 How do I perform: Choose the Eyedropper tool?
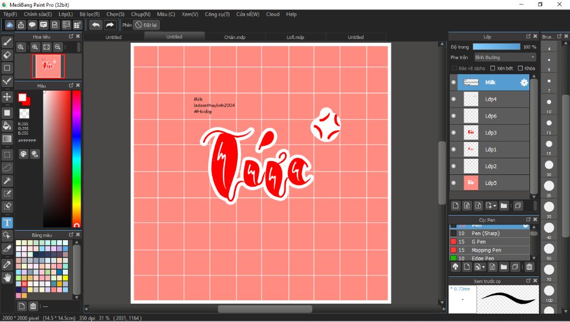[7, 265]
